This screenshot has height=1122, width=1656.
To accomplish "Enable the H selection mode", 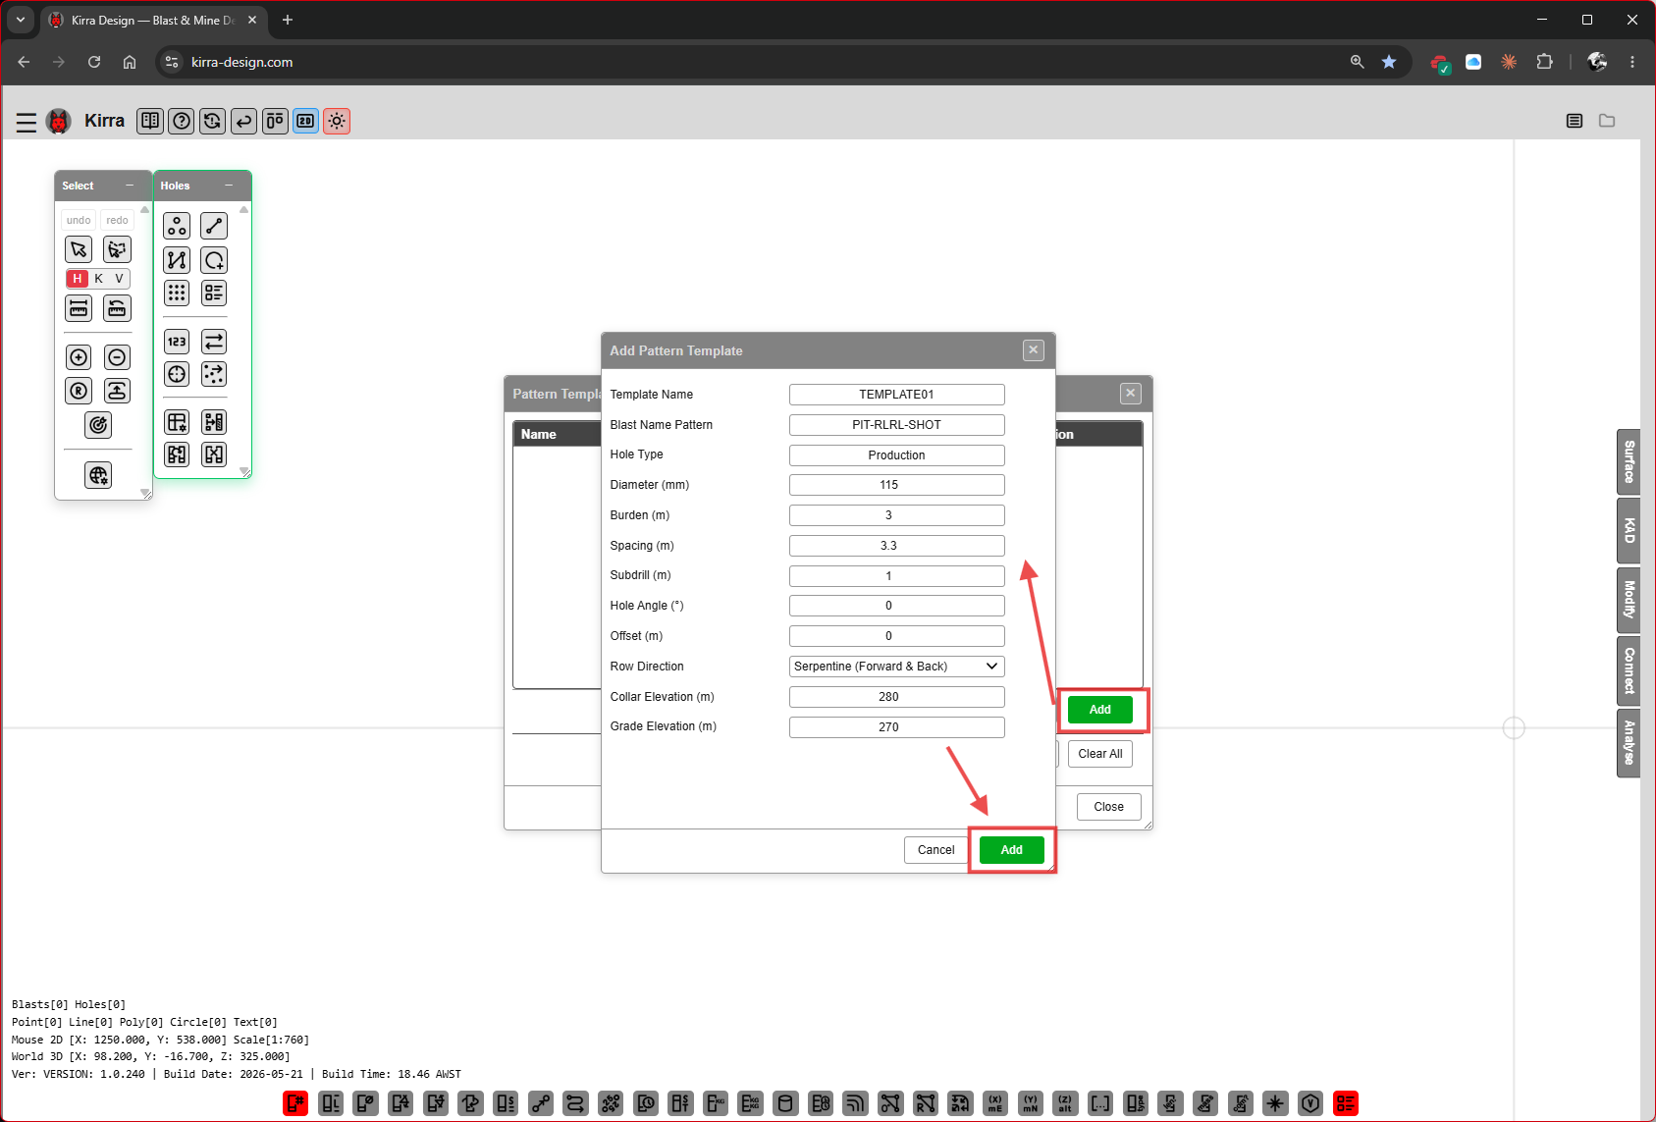I will [x=78, y=279].
